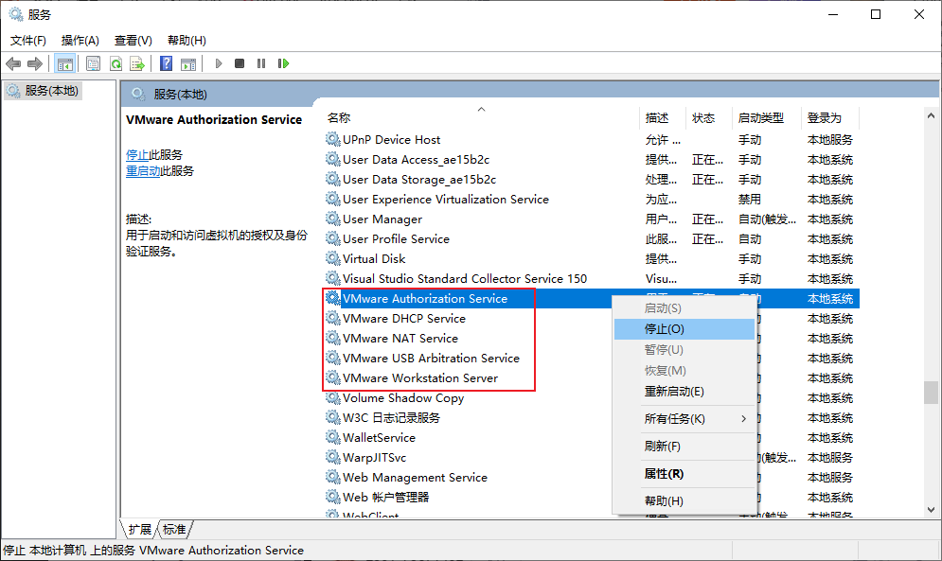Stop service with toolbar stop icon
Image resolution: width=942 pixels, height=561 pixels.
[x=240, y=63]
